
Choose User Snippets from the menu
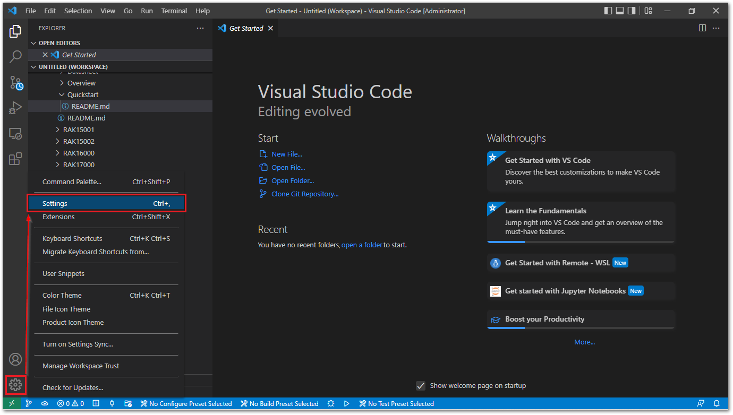pos(106,273)
